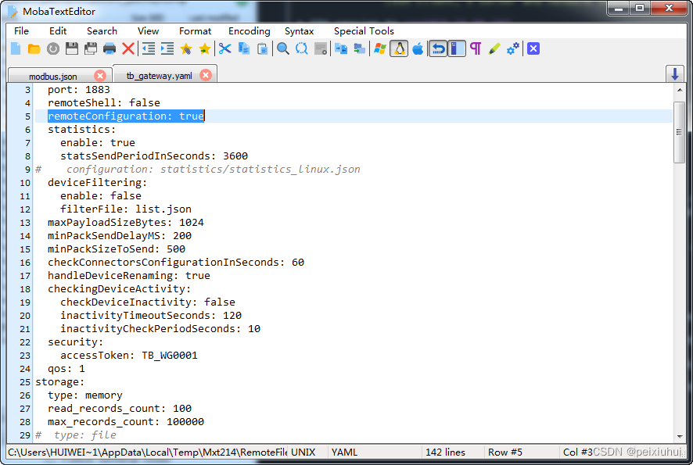Click the reload file icon
This screenshot has width=693, height=465.
point(53,48)
